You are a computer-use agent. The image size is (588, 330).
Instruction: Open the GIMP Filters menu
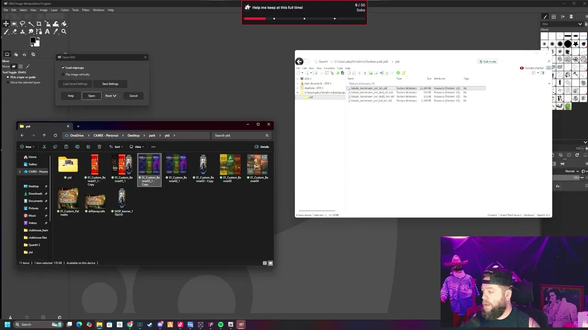[x=85, y=10]
